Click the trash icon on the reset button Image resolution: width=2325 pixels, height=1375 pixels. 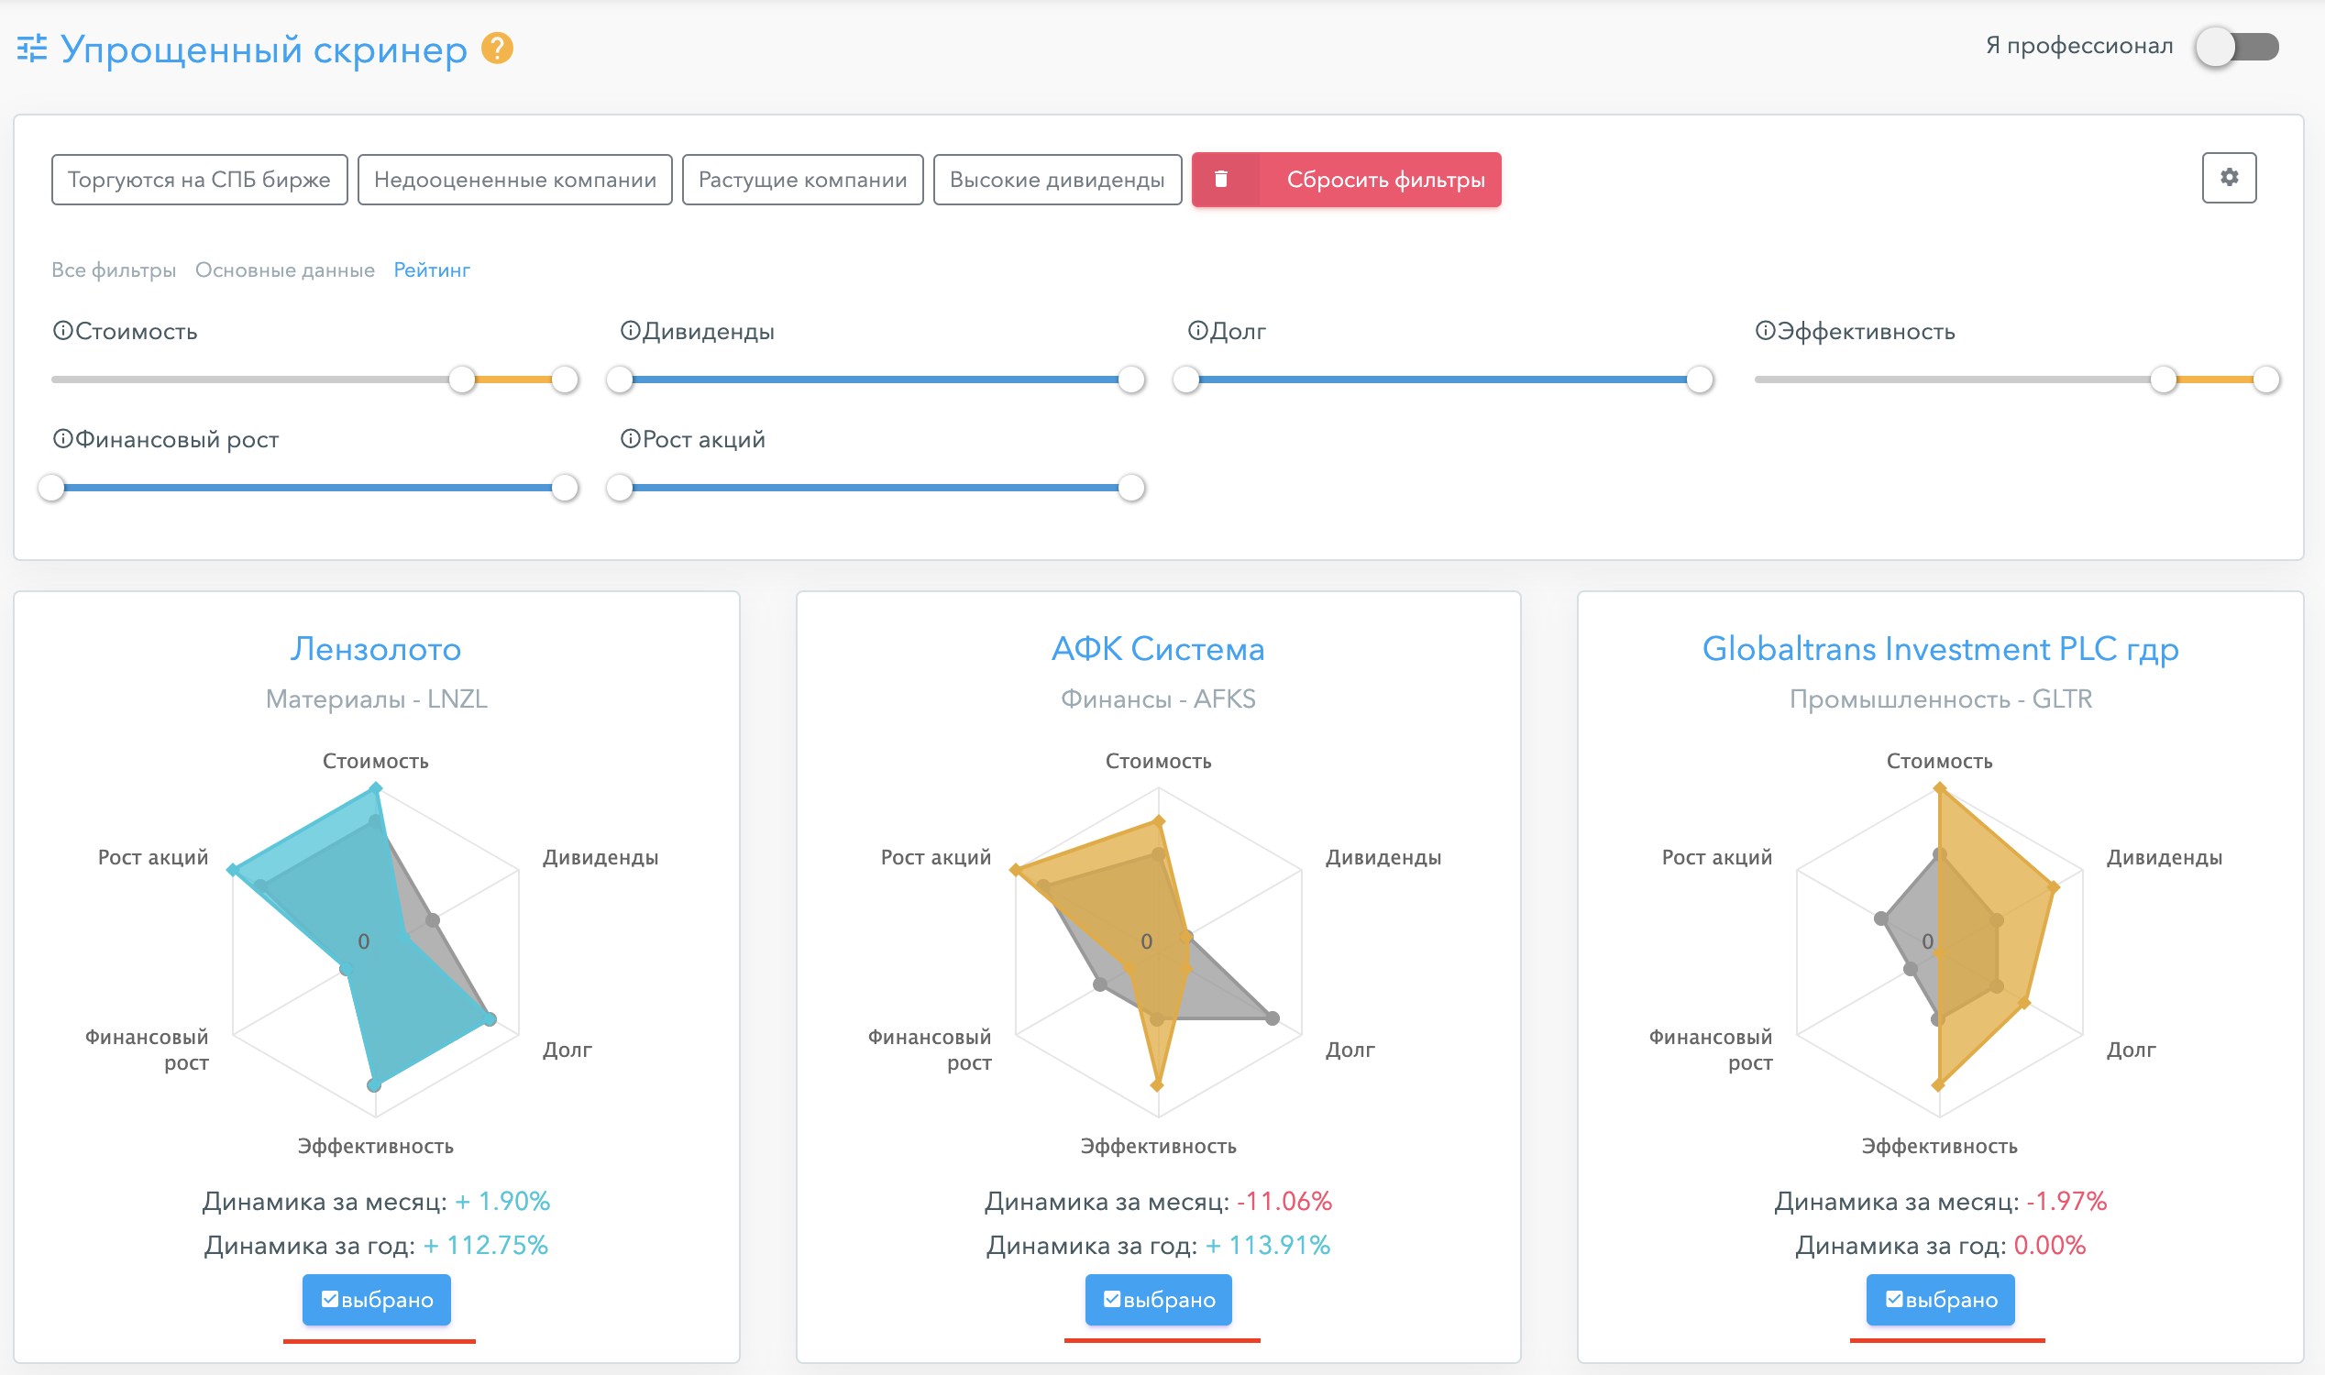1221,179
